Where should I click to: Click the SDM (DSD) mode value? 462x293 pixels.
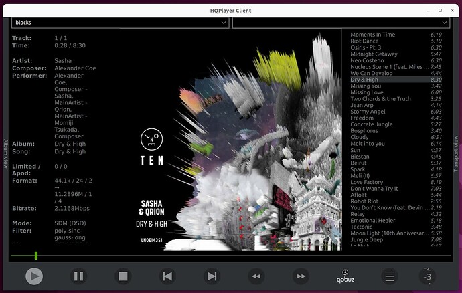(x=70, y=223)
